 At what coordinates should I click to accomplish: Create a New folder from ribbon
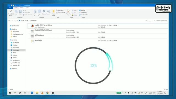point(54,13)
